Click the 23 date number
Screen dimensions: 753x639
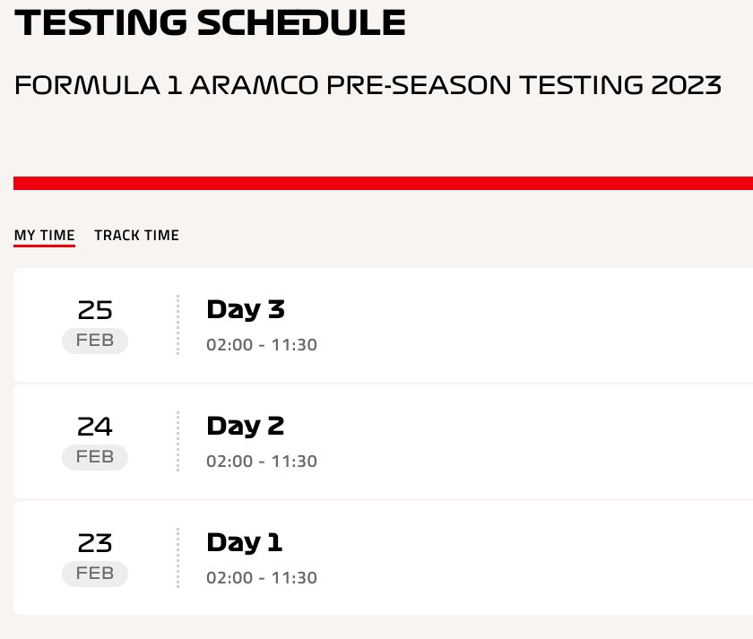95,543
